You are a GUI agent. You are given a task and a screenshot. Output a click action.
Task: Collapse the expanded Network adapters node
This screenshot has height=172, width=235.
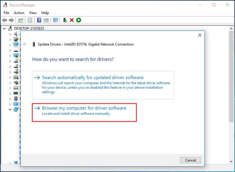coord(10,109)
